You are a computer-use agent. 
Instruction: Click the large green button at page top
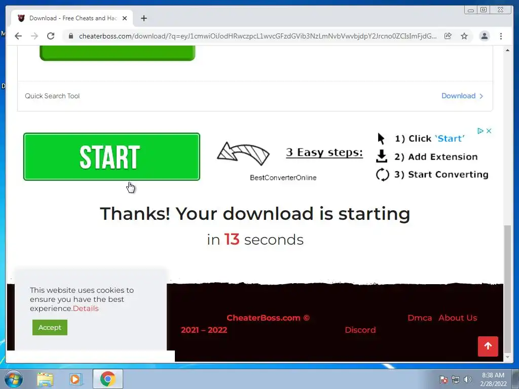(118, 53)
